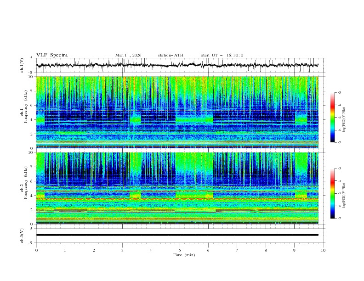Click the ch.2 'Frequency (kHz)' axis label
364x281 pixels.
(25, 183)
